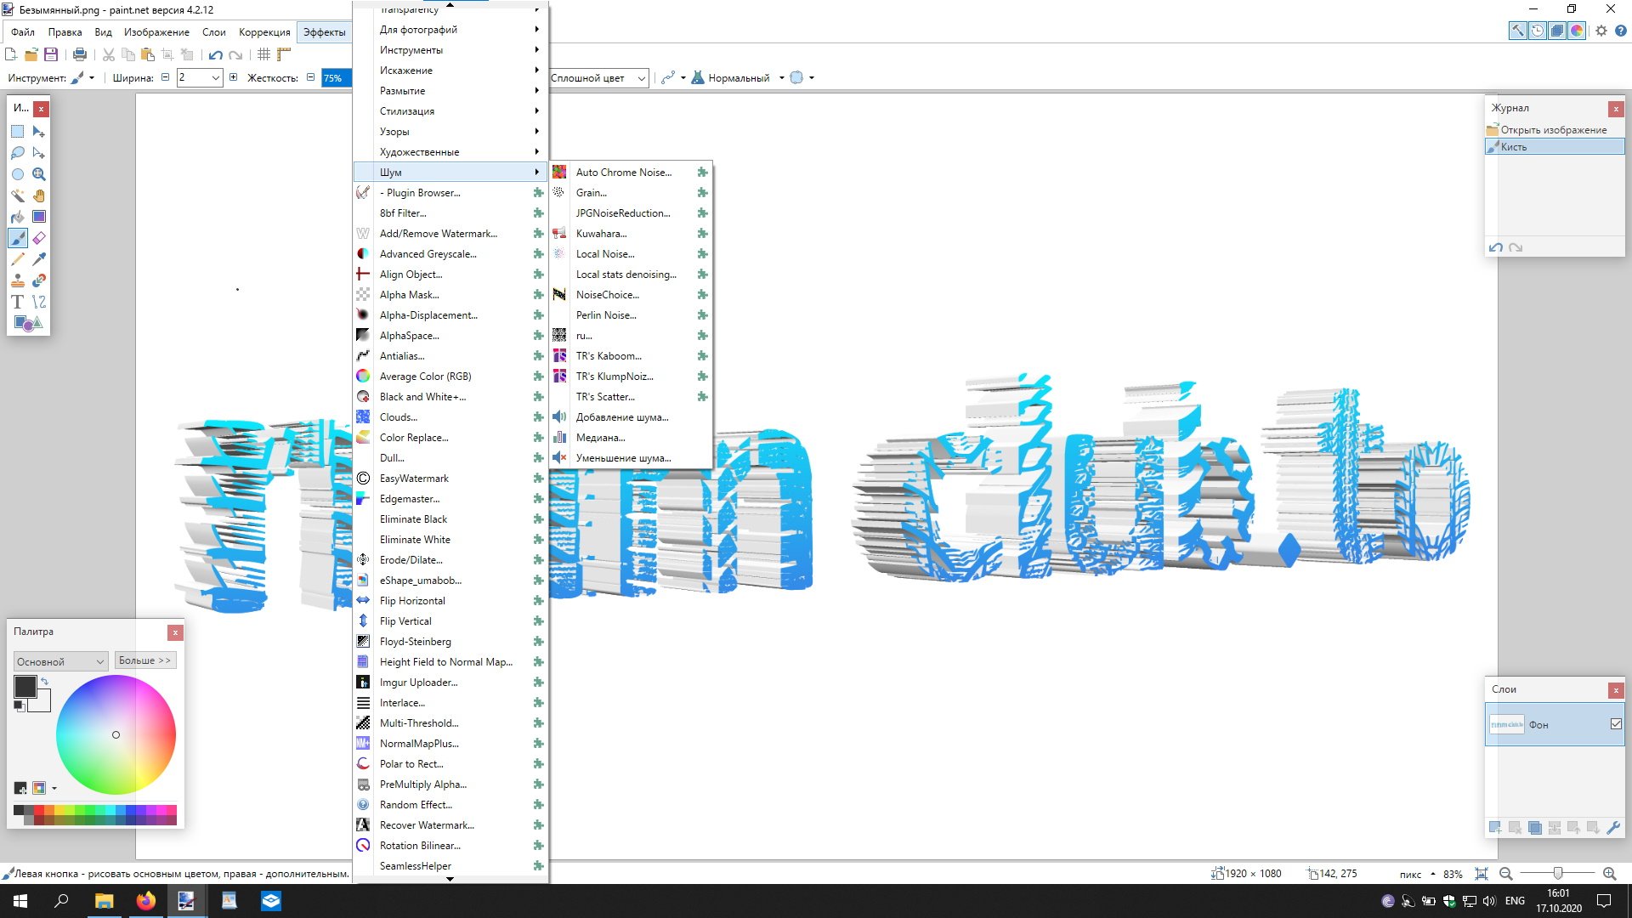Image resolution: width=1632 pixels, height=918 pixels.
Task: Select the Gradient tool
Action: click(x=39, y=217)
